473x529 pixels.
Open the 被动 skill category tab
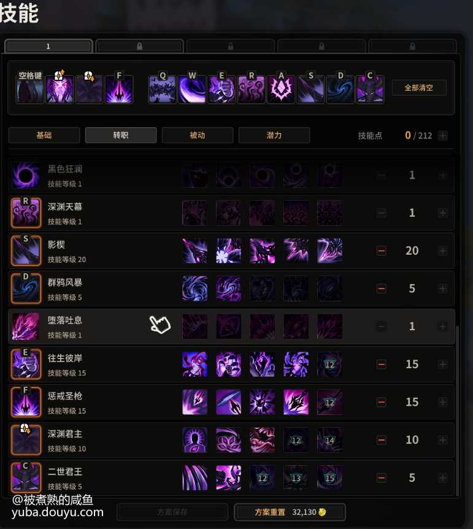click(x=198, y=135)
